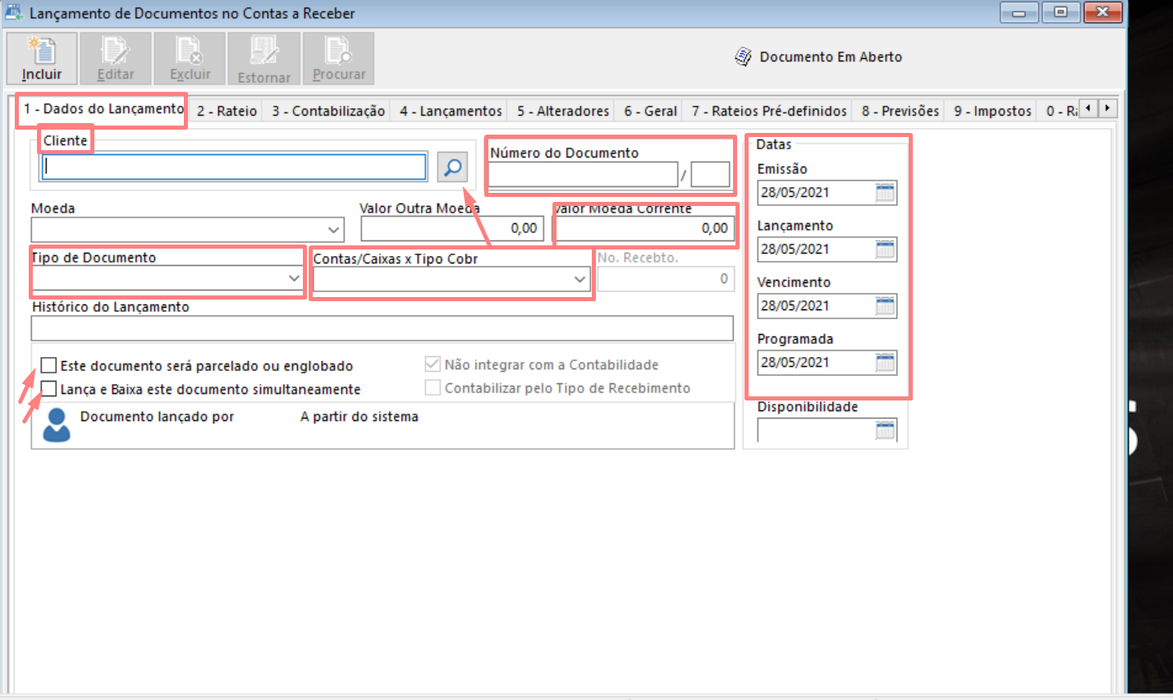Open the Vencimento date calendar icon
Image resolution: width=1173 pixels, height=700 pixels.
[885, 306]
